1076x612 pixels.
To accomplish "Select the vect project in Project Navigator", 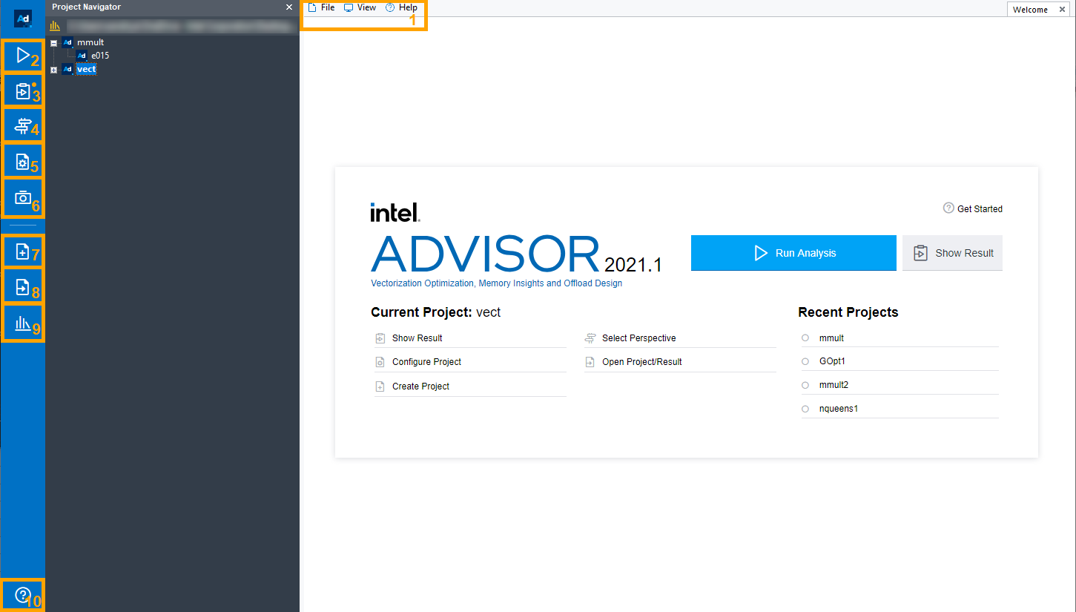I will (87, 69).
